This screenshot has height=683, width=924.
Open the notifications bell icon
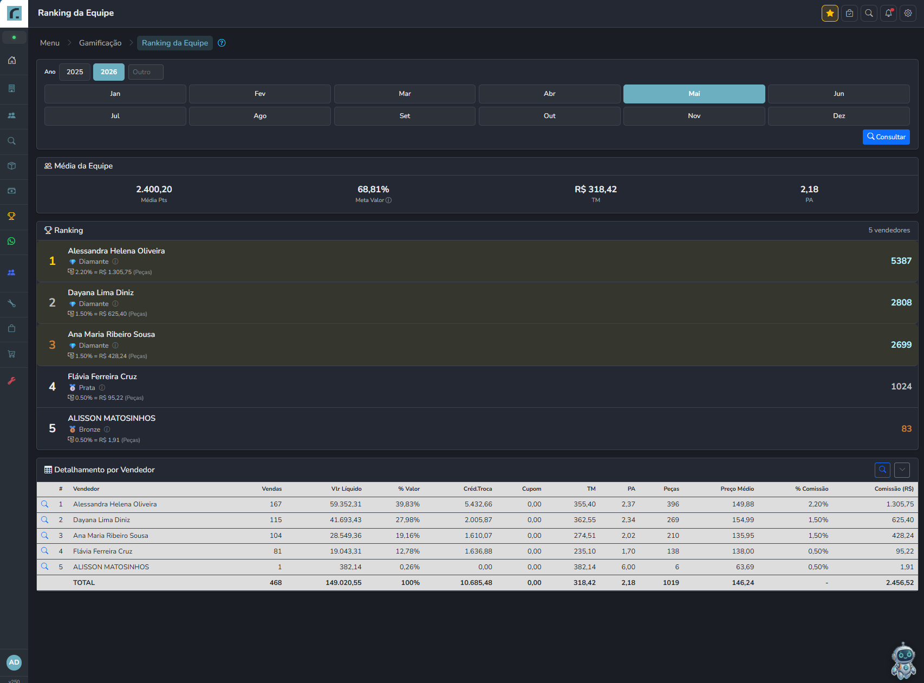coord(888,13)
